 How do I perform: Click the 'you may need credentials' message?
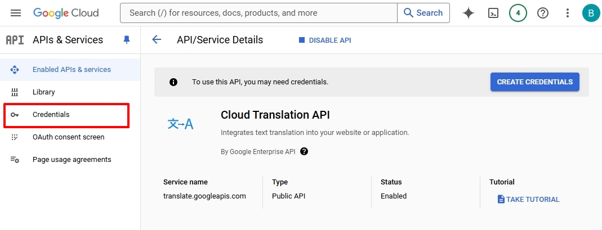click(260, 82)
